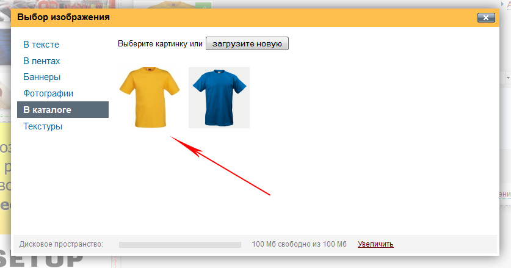Click the '100 Мб свободно из 100 Мб' text

(x=299, y=244)
